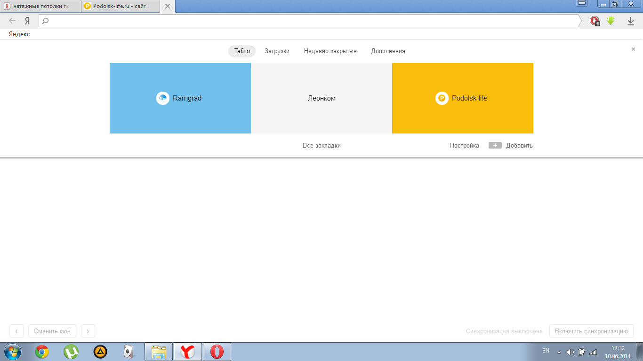
Task: Click the search magnifier icon in address bar
Action: (46, 21)
